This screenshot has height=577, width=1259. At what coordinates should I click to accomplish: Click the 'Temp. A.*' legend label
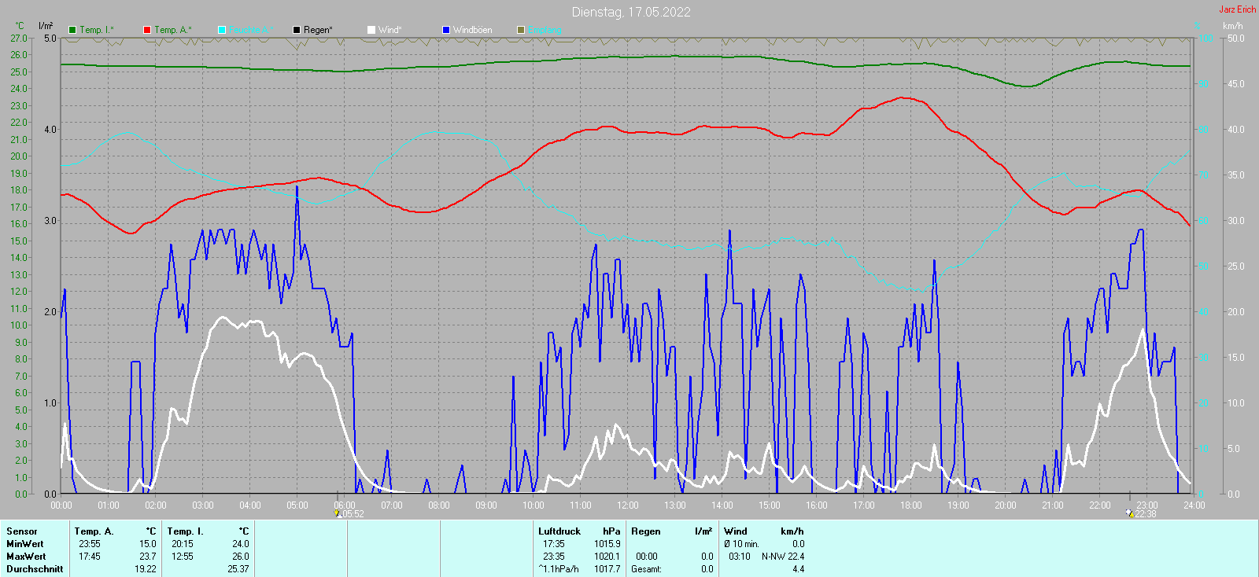172,30
